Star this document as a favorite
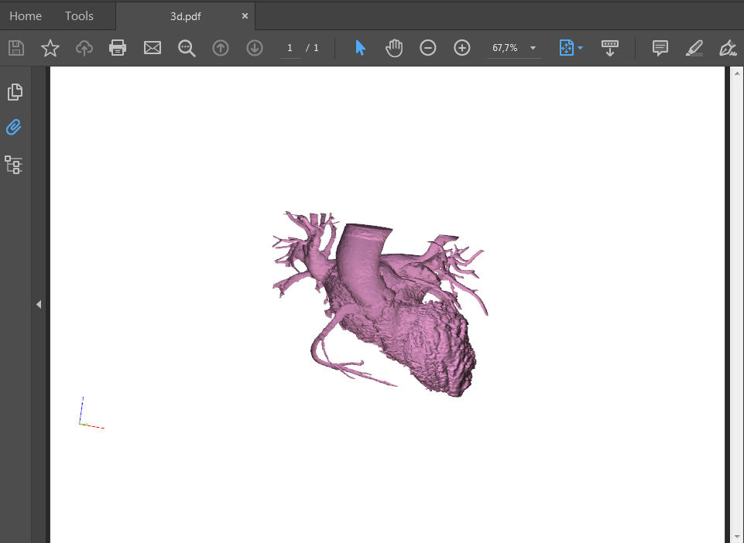Image resolution: width=744 pixels, height=543 pixels. click(50, 48)
